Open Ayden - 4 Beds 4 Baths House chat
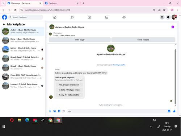This screenshot has height=136, width=181. tap(23, 31)
